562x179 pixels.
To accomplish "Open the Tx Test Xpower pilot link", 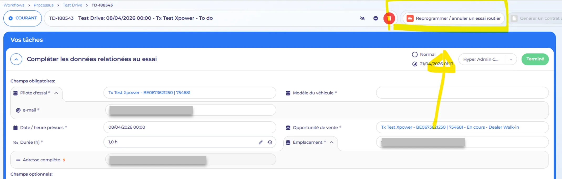I will tap(149, 93).
